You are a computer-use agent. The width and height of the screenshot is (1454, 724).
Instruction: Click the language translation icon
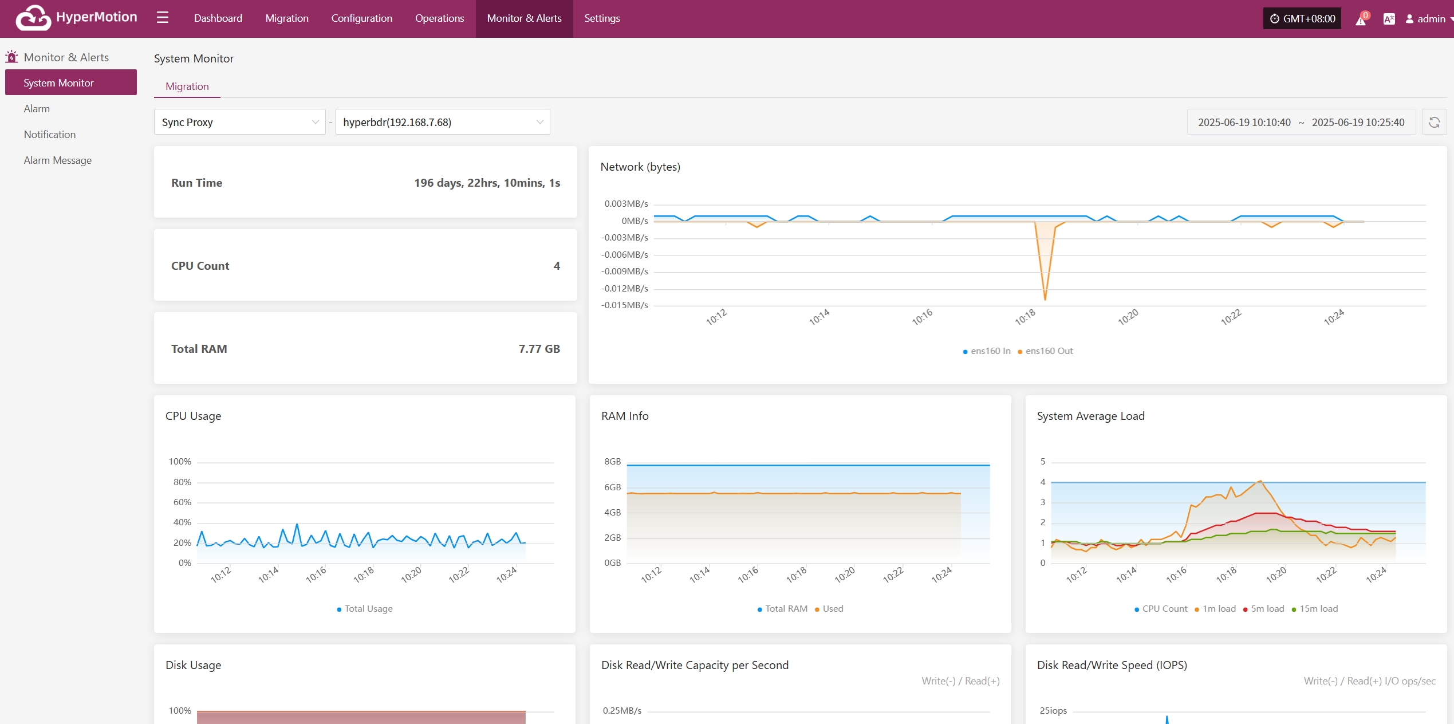(x=1389, y=19)
